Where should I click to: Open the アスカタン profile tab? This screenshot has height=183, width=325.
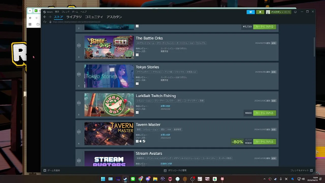click(114, 17)
